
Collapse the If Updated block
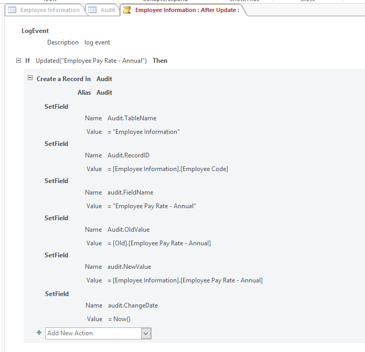[x=19, y=61]
